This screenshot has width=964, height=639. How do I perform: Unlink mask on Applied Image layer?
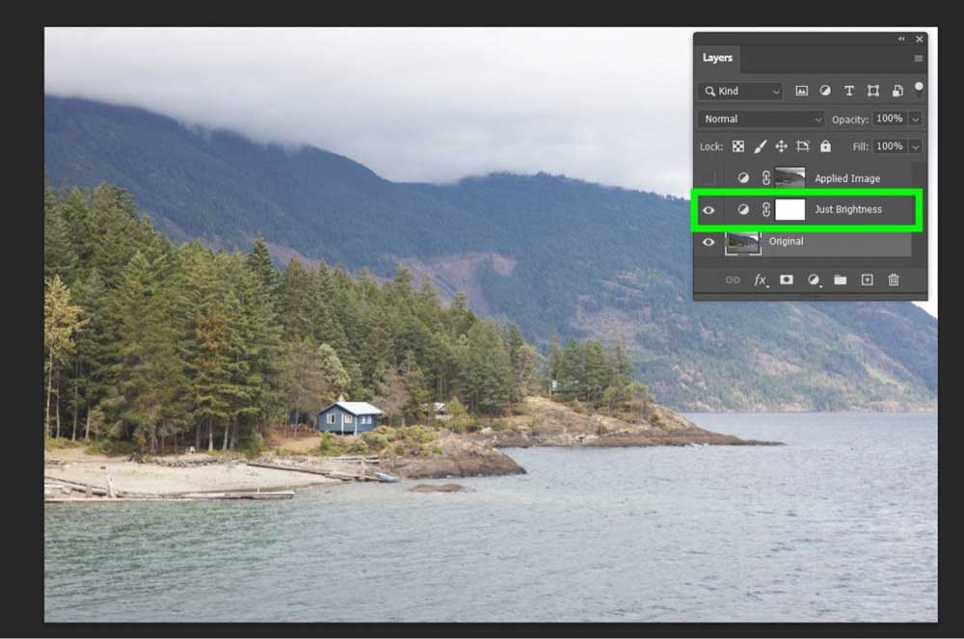tap(766, 178)
